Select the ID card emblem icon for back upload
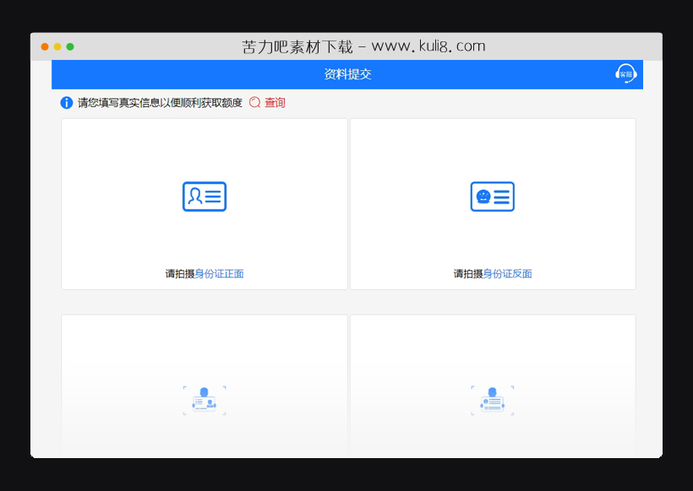Viewport: 693px width, 491px height. tap(492, 196)
